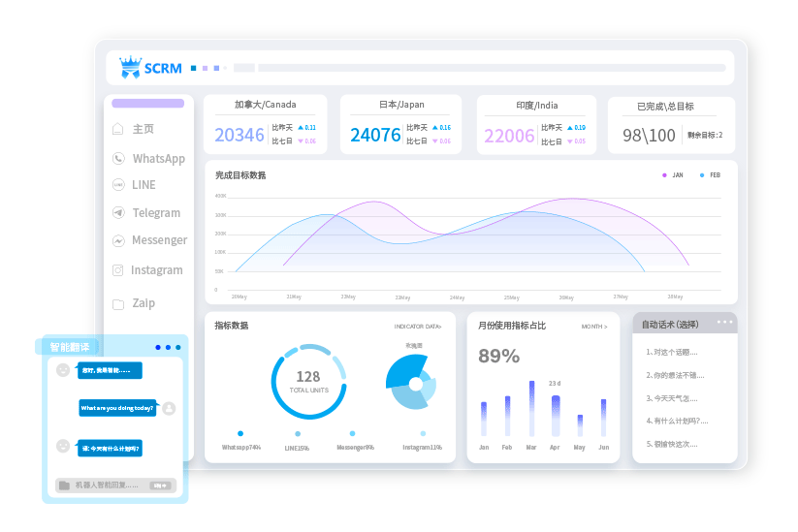
Task: Select the Messenger icon in sidebar
Action: (x=118, y=240)
